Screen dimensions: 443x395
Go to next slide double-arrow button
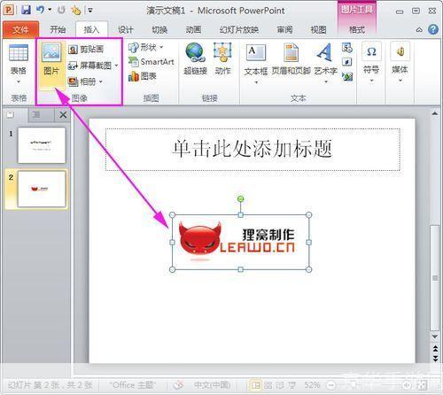click(x=435, y=359)
